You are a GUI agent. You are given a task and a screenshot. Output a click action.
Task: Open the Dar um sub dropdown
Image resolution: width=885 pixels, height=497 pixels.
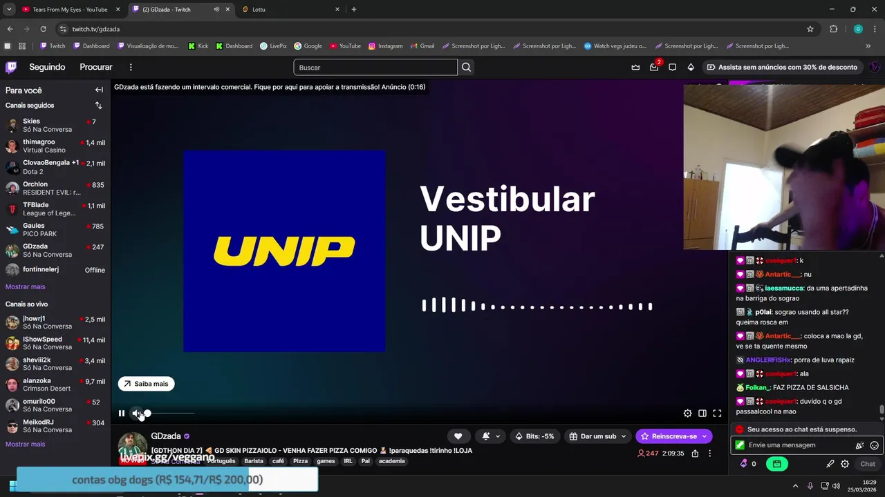tap(597, 436)
